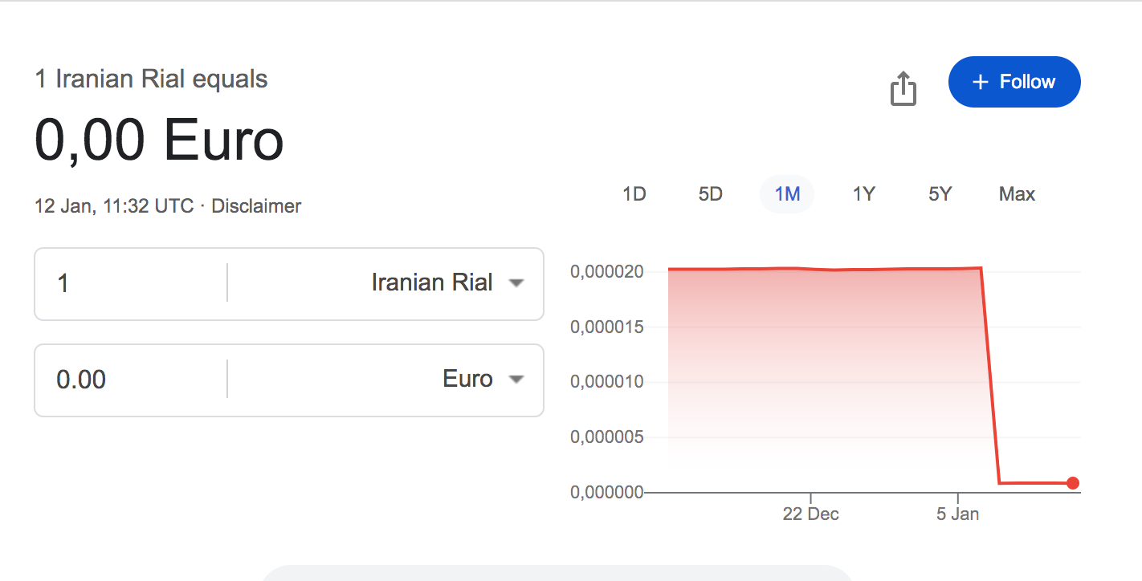
Task: Open the Disclaimer link
Action: click(x=256, y=206)
